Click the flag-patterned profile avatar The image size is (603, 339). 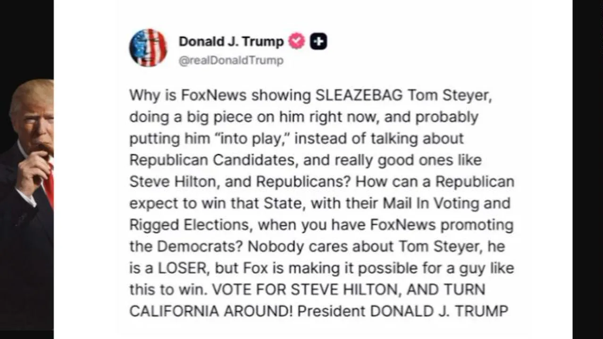click(x=148, y=48)
